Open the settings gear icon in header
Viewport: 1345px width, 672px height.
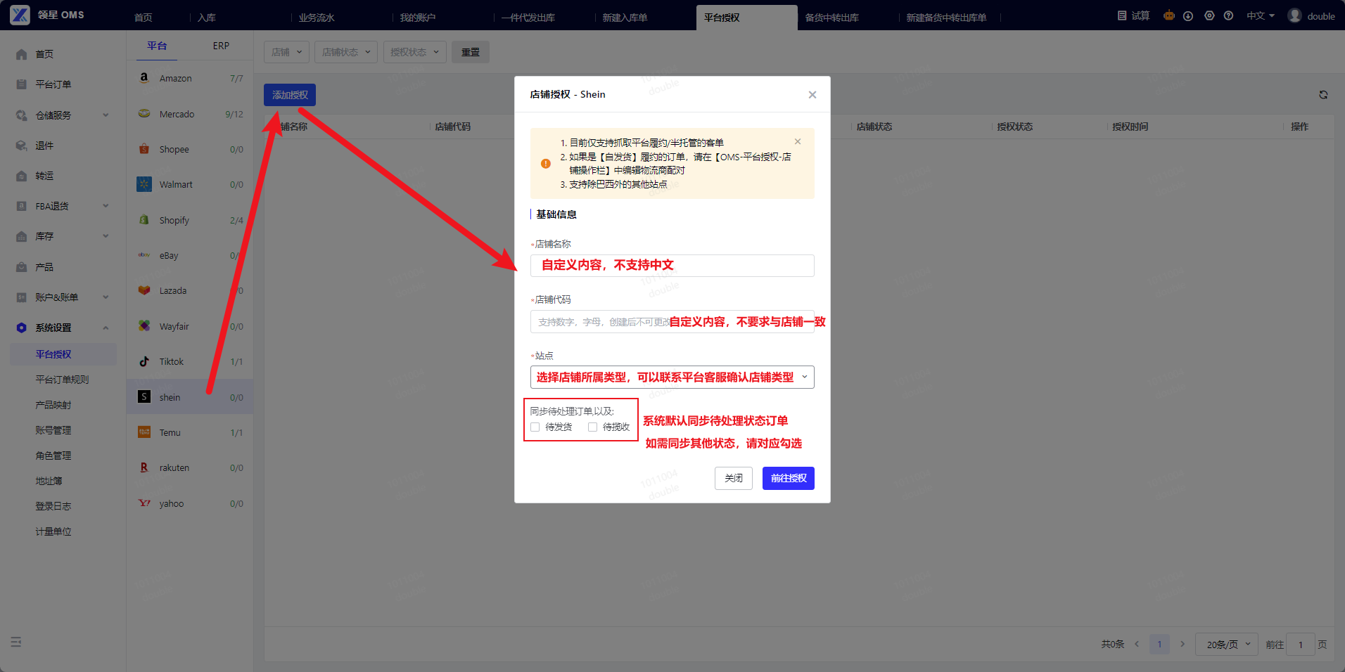tap(1209, 15)
